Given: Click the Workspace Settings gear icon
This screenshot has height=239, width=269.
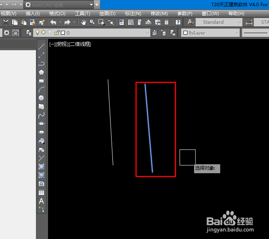Looking at the screenshot, I should [7, 33].
